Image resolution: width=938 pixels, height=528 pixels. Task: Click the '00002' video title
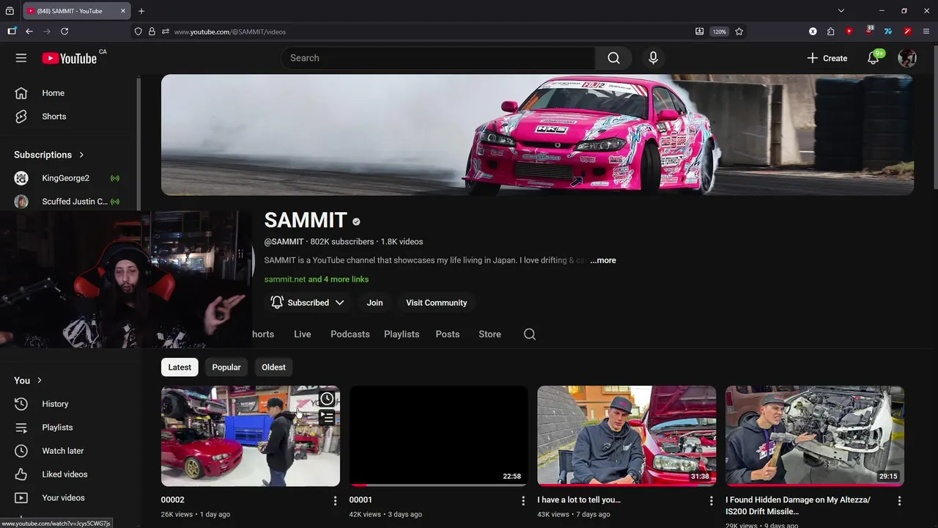pyautogui.click(x=173, y=500)
